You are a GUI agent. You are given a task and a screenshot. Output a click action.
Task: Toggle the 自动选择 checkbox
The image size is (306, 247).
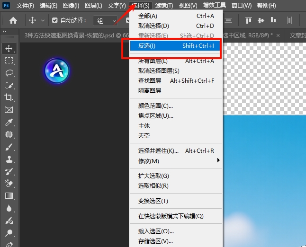[x=55, y=21]
